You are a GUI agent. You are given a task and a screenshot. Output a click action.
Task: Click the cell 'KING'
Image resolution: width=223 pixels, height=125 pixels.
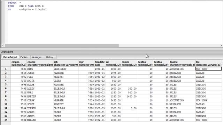coord(40,69)
